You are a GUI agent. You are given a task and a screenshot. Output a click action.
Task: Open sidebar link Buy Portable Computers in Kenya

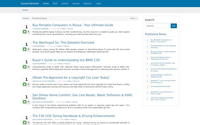click(x=161, y=41)
